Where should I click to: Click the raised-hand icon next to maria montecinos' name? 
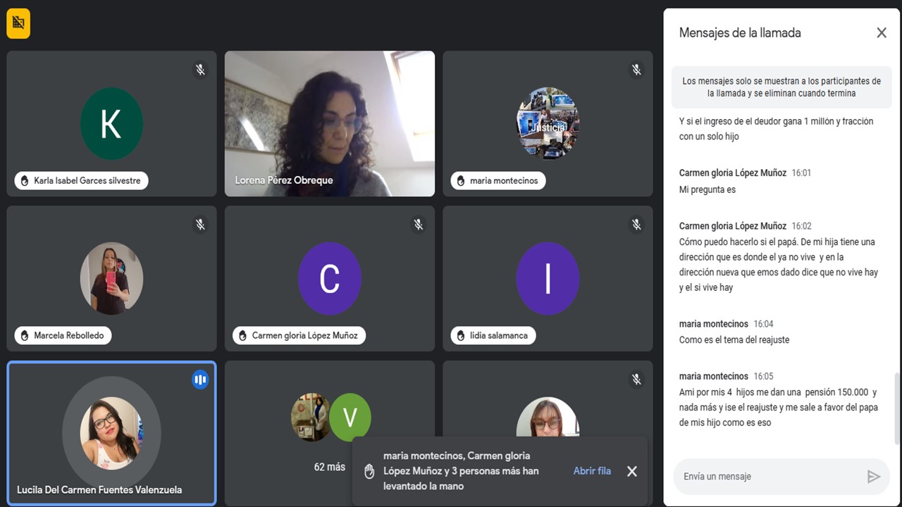coord(461,181)
